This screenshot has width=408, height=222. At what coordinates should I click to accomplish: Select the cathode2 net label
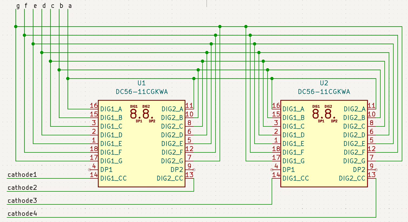click(x=22, y=188)
